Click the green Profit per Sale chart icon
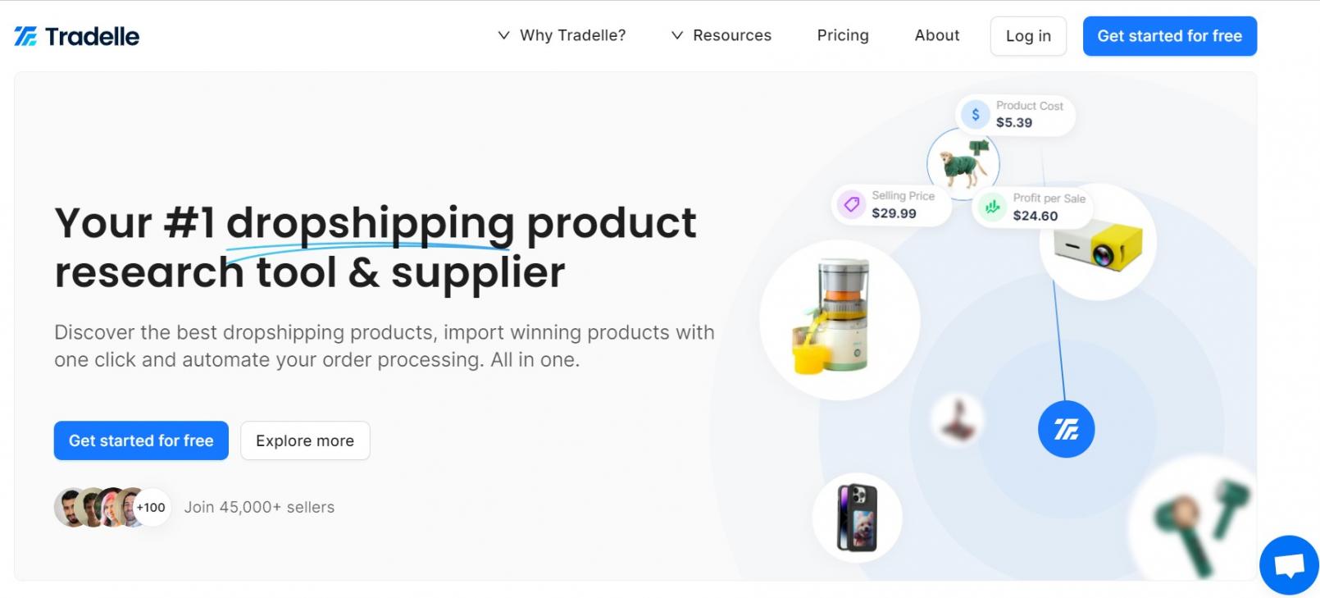 tap(993, 207)
